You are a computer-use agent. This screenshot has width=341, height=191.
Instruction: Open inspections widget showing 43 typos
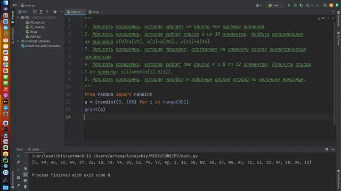(321, 19)
